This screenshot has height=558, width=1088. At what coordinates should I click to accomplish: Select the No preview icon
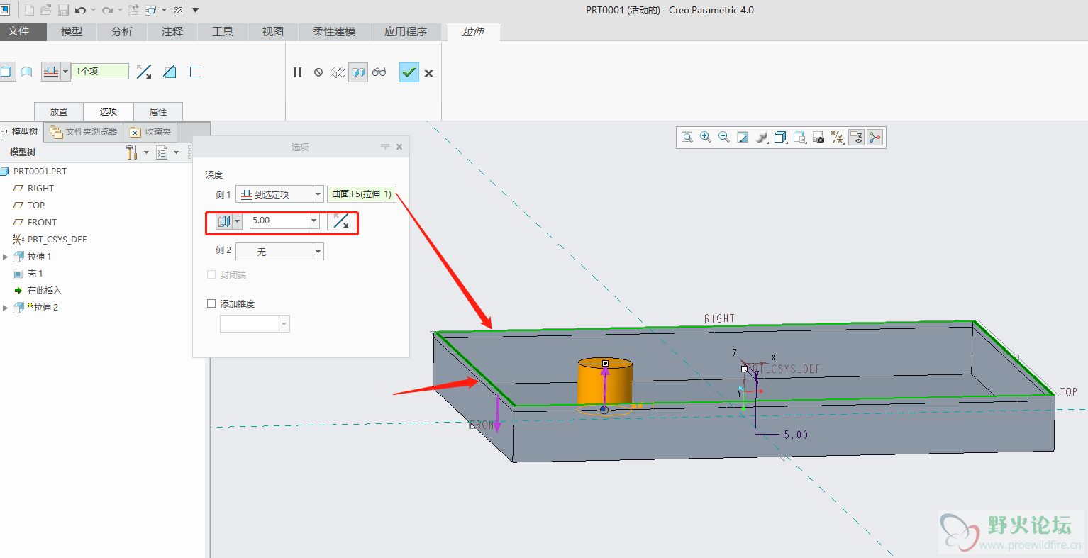pos(318,72)
